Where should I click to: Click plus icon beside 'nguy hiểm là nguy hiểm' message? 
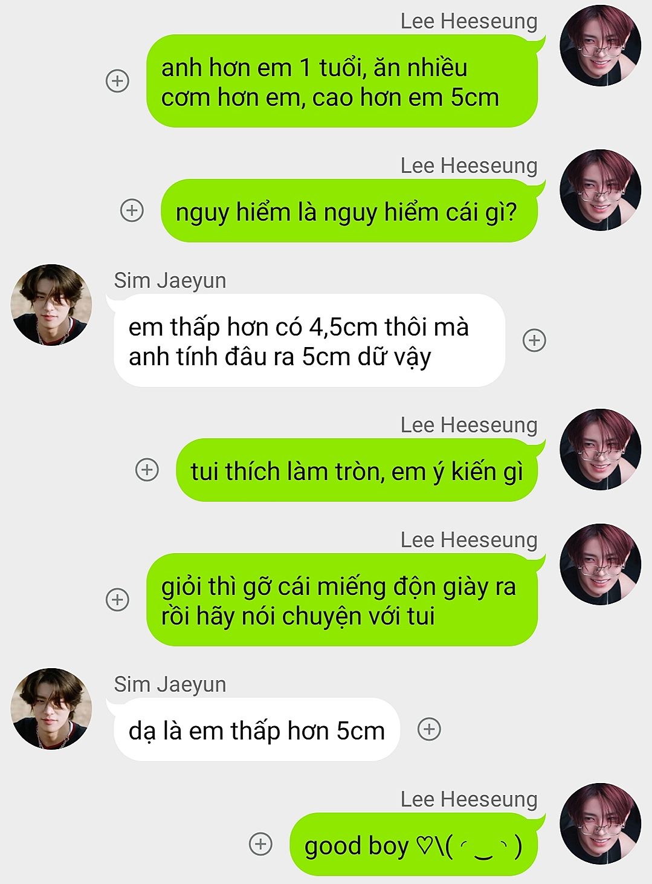click(132, 210)
